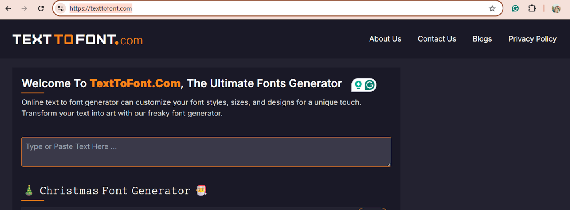This screenshot has width=570, height=210.
Task: Click the orange TextToFont.Com heading text
Action: coord(135,83)
